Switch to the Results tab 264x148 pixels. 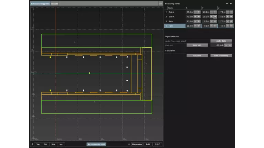click(55, 3)
